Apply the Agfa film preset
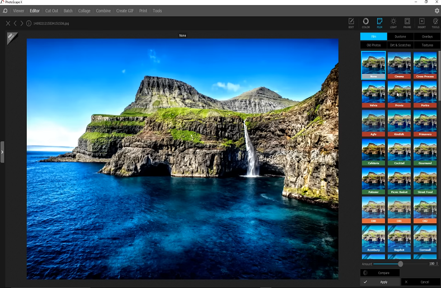441x288 pixels. (x=373, y=123)
